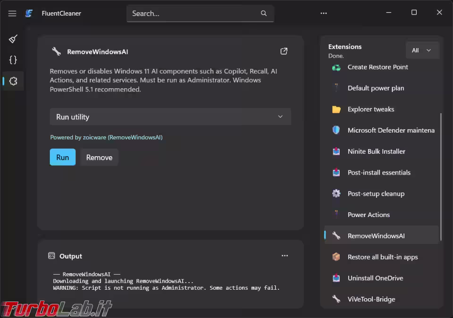Click the Uninstall OneDrive icon
Image resolution: width=453 pixels, height=318 pixels.
(336, 278)
